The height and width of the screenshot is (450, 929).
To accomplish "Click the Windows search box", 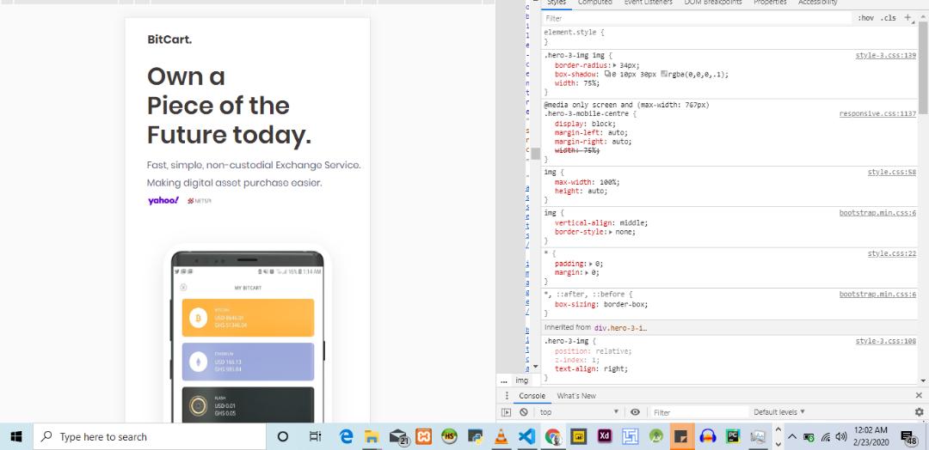I will (150, 437).
